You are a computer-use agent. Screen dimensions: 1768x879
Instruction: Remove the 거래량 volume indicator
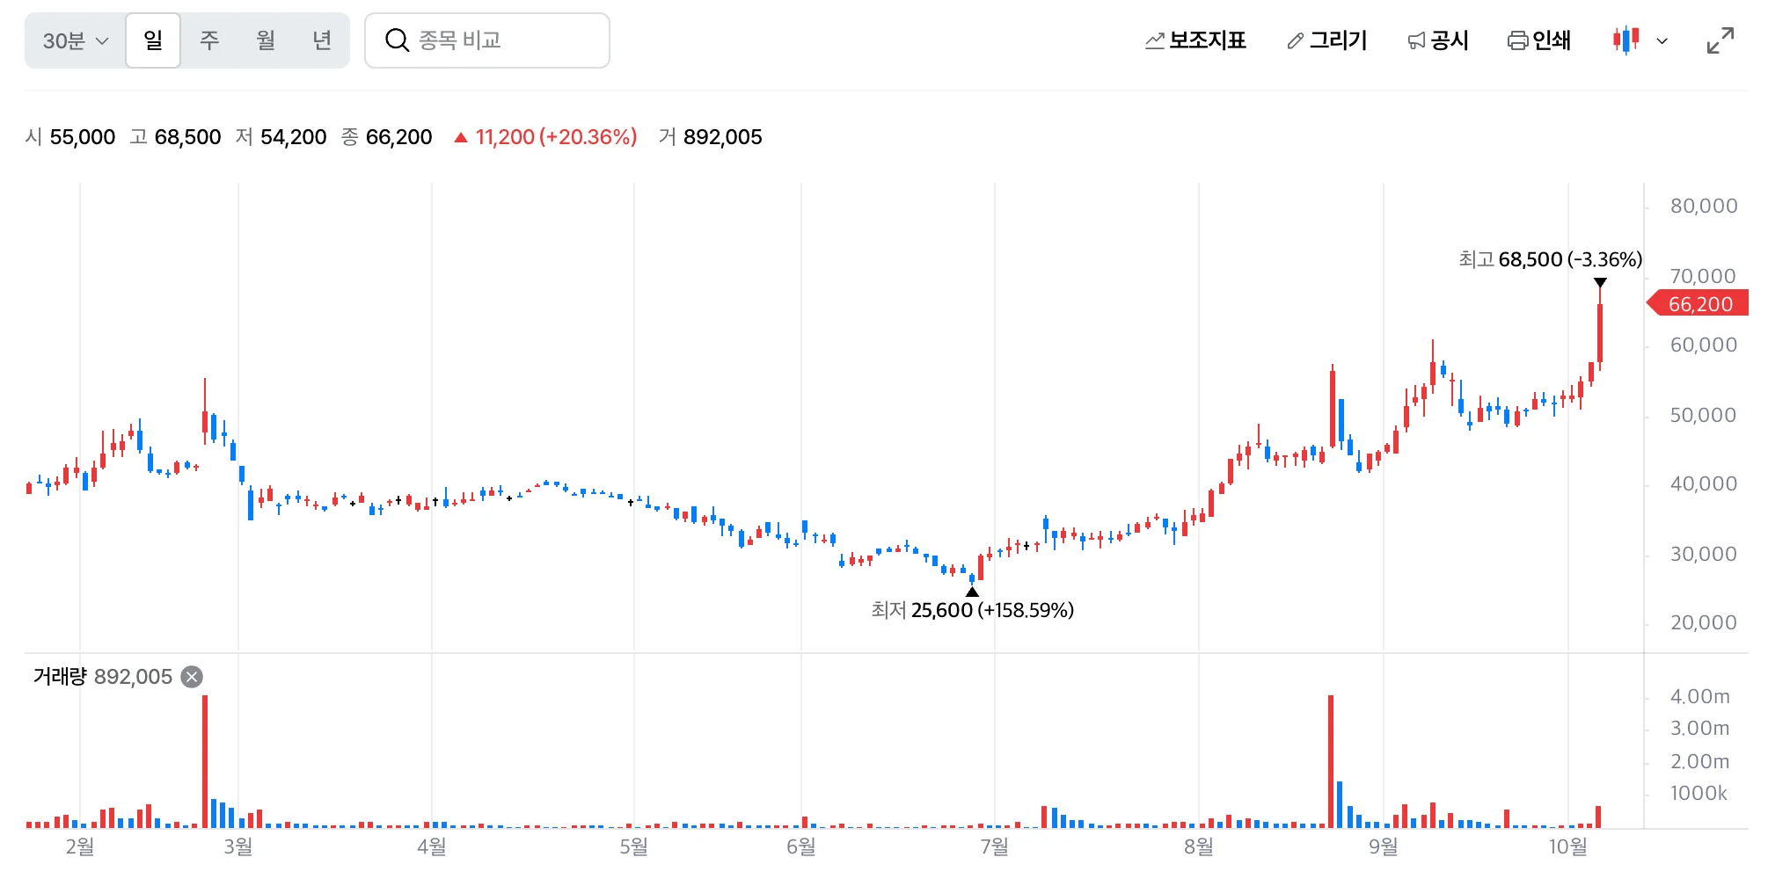[x=192, y=677]
